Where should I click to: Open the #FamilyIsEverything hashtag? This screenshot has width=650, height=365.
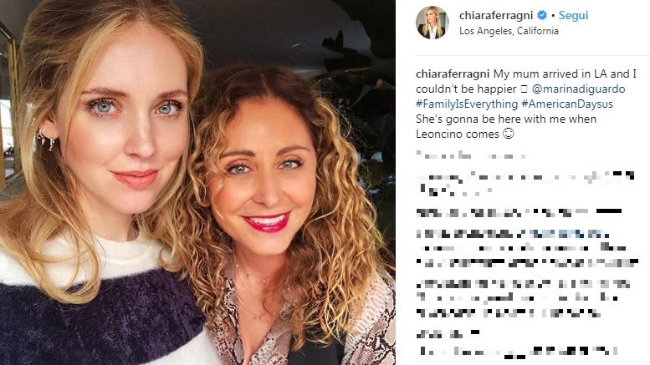[467, 104]
